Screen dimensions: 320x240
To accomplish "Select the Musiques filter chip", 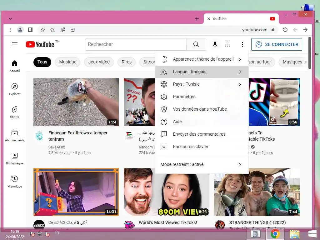I will [293, 62].
